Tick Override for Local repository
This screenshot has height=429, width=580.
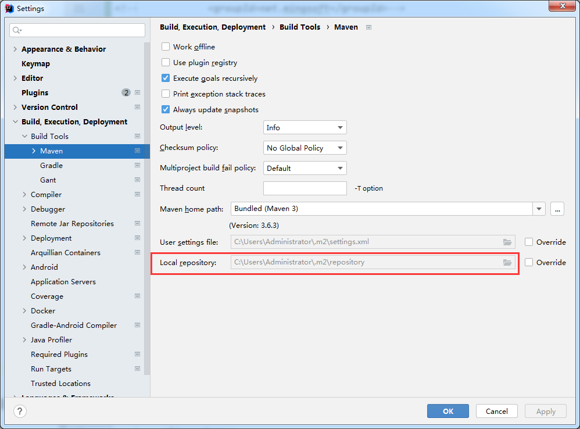click(x=529, y=262)
